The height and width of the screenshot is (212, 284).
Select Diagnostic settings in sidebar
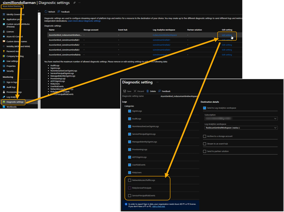[13, 102]
